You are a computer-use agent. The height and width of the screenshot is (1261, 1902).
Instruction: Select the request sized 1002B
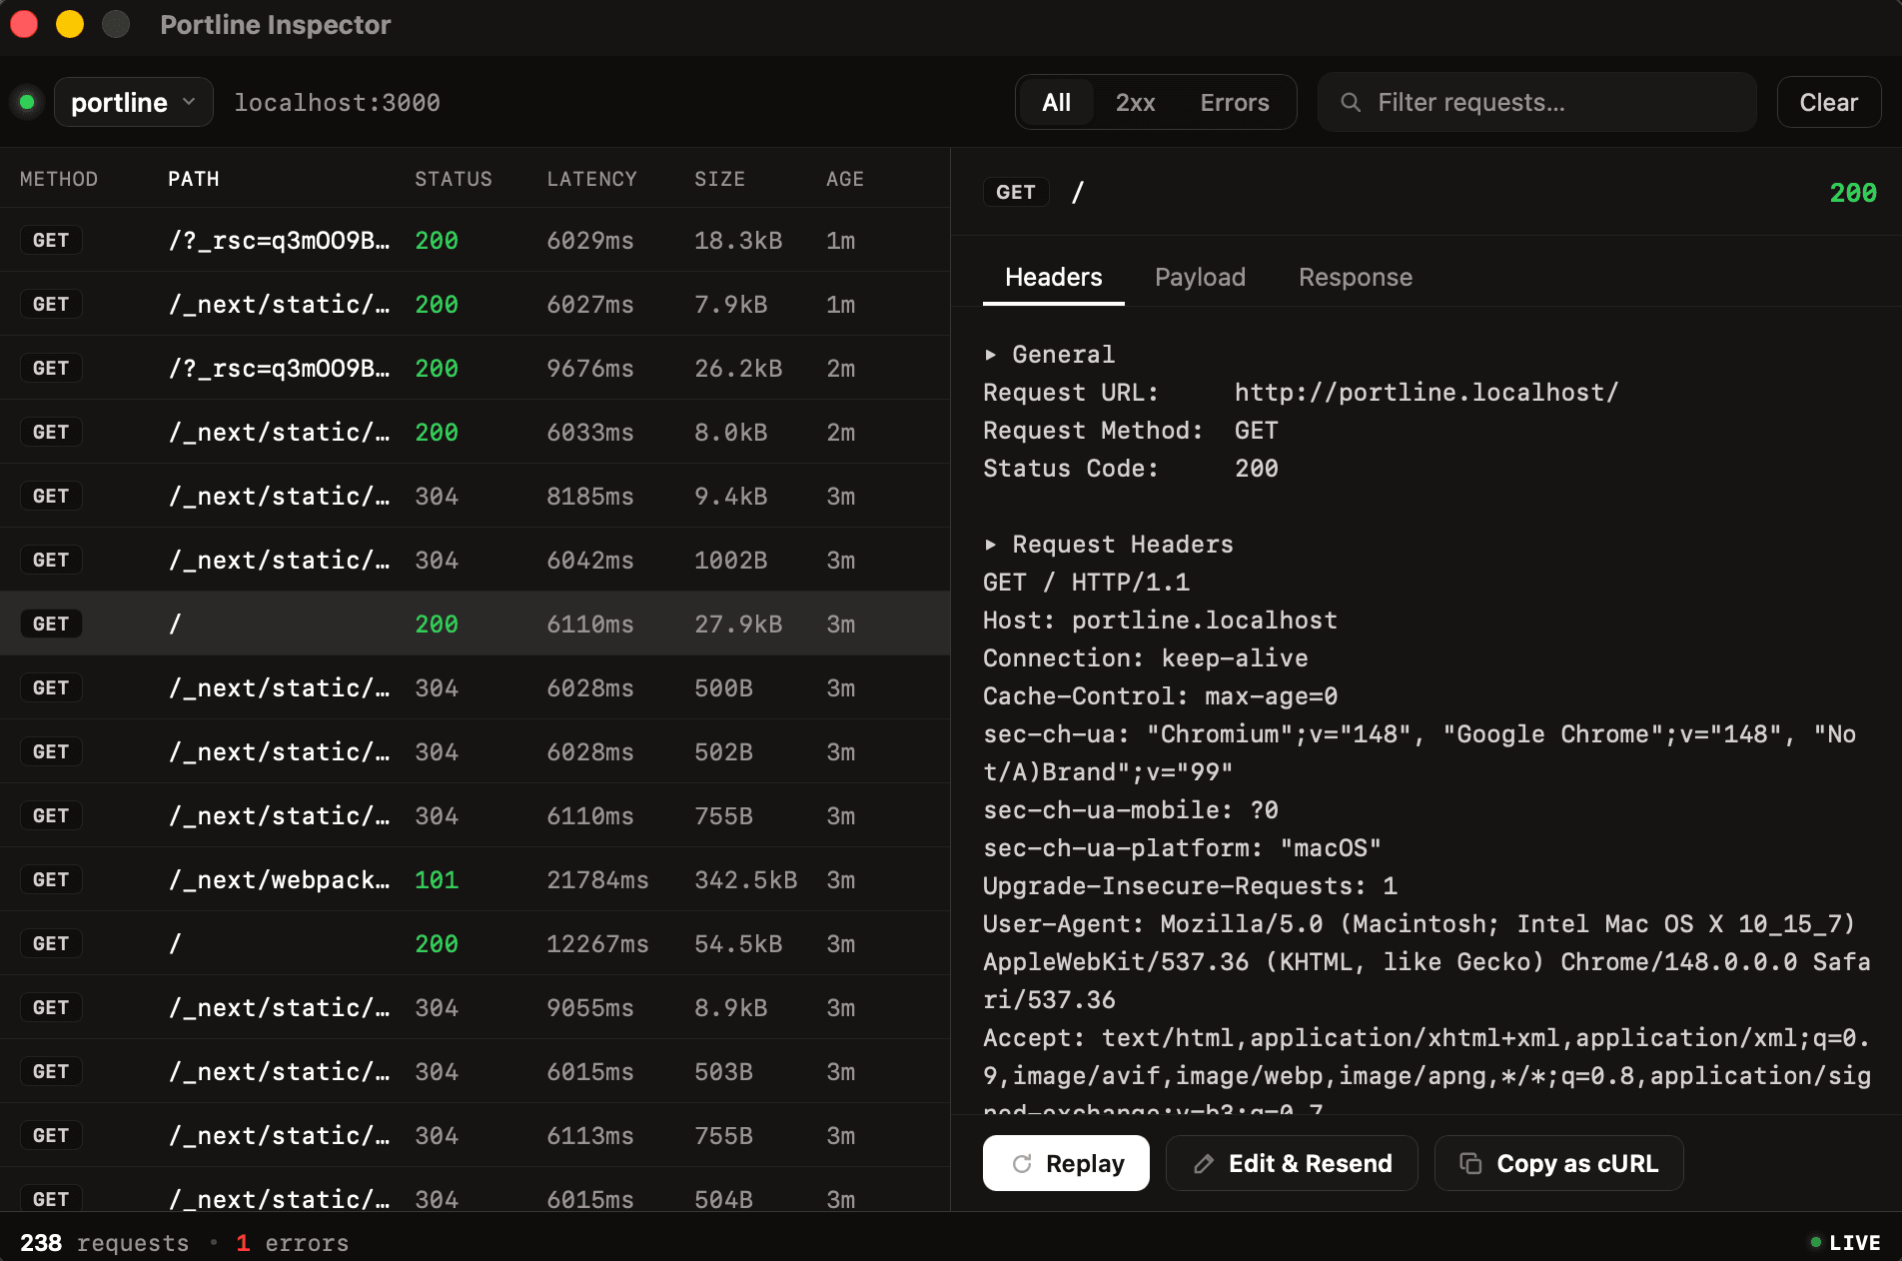tap(475, 560)
